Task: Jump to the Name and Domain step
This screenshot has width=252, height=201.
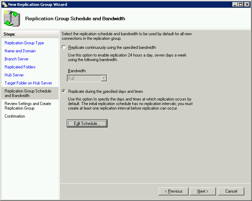Action: pyautogui.click(x=20, y=51)
